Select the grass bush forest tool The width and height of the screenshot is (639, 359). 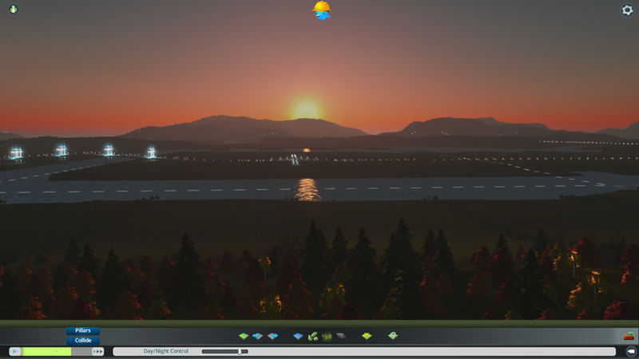click(x=327, y=337)
